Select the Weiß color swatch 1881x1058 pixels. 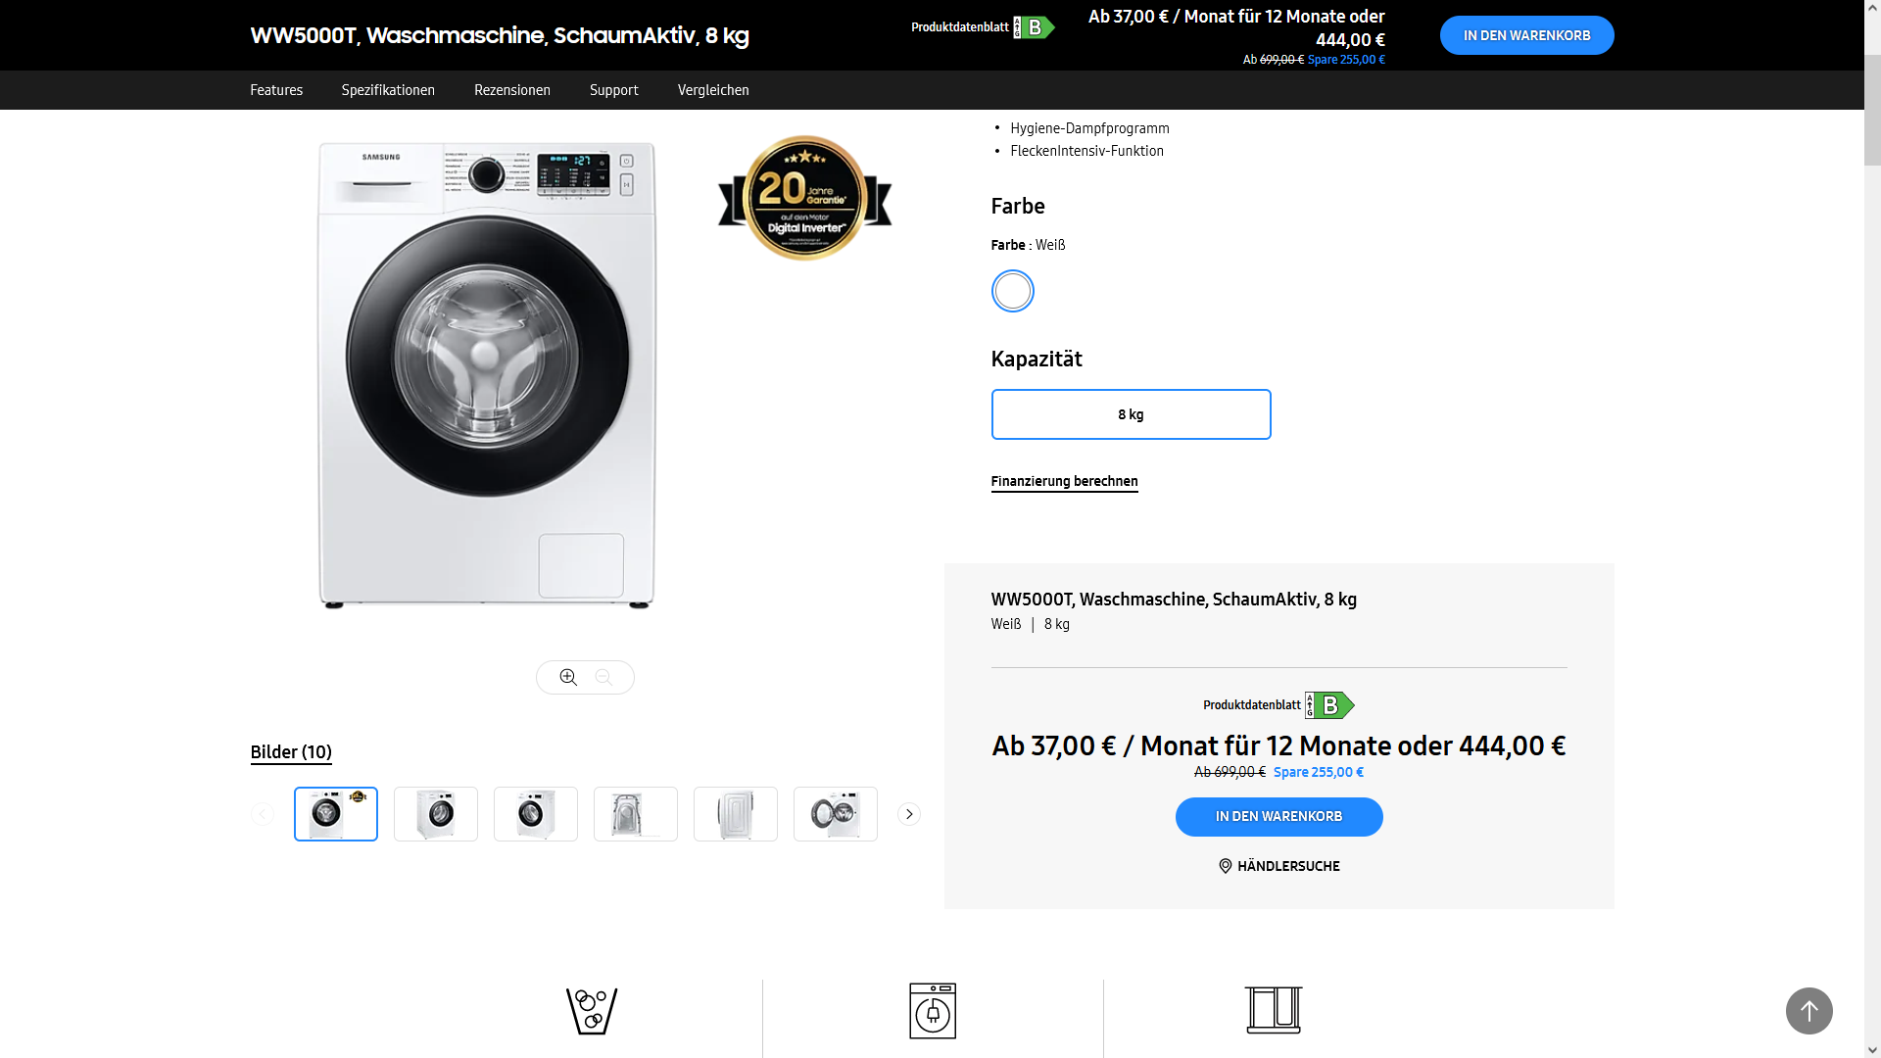coord(1012,291)
